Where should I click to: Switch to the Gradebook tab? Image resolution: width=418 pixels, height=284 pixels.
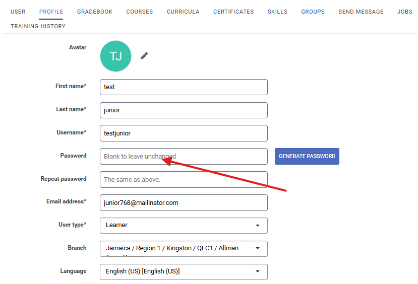95,12
